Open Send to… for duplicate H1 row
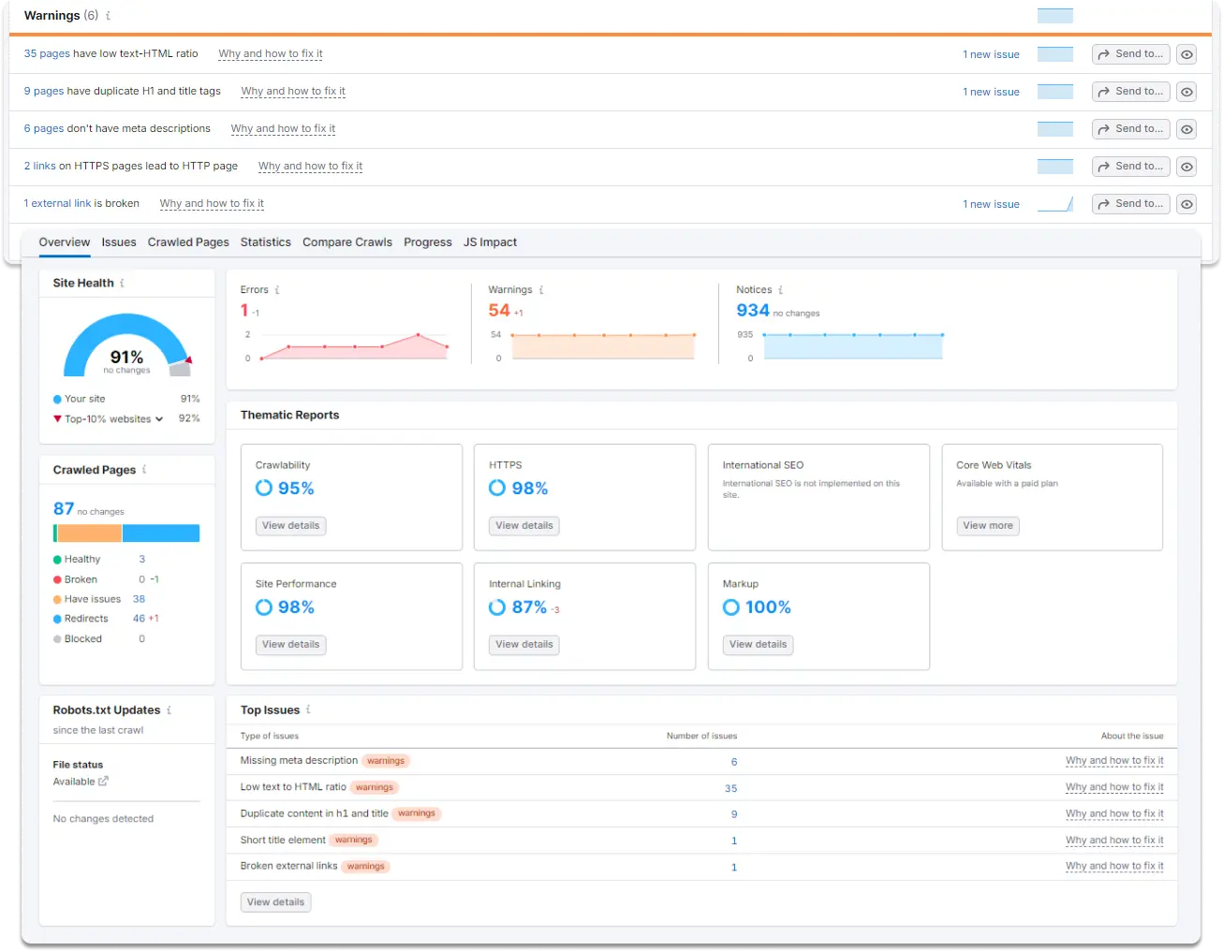The image size is (1223, 951). click(1131, 92)
